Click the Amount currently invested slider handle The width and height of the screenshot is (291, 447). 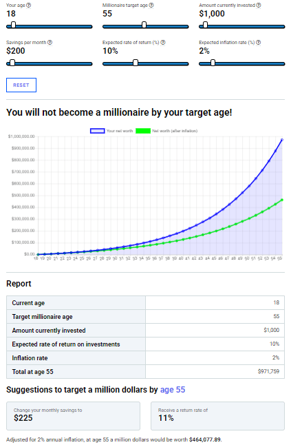[x=205, y=25]
